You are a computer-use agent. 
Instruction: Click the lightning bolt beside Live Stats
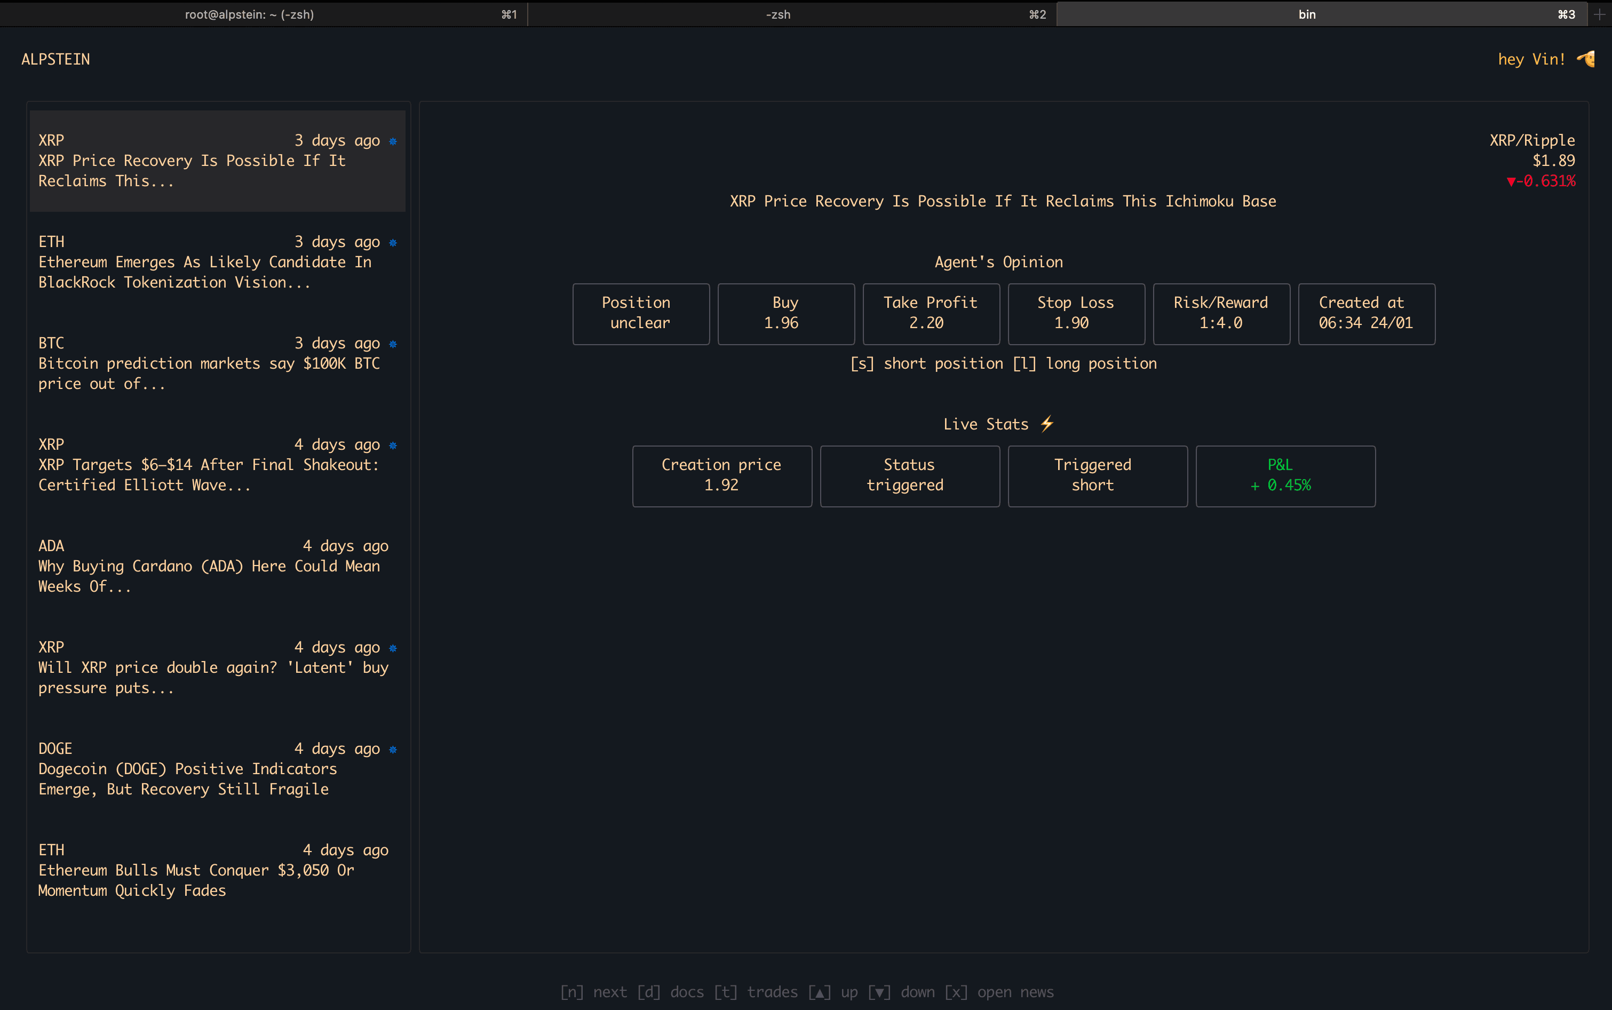coord(1047,424)
